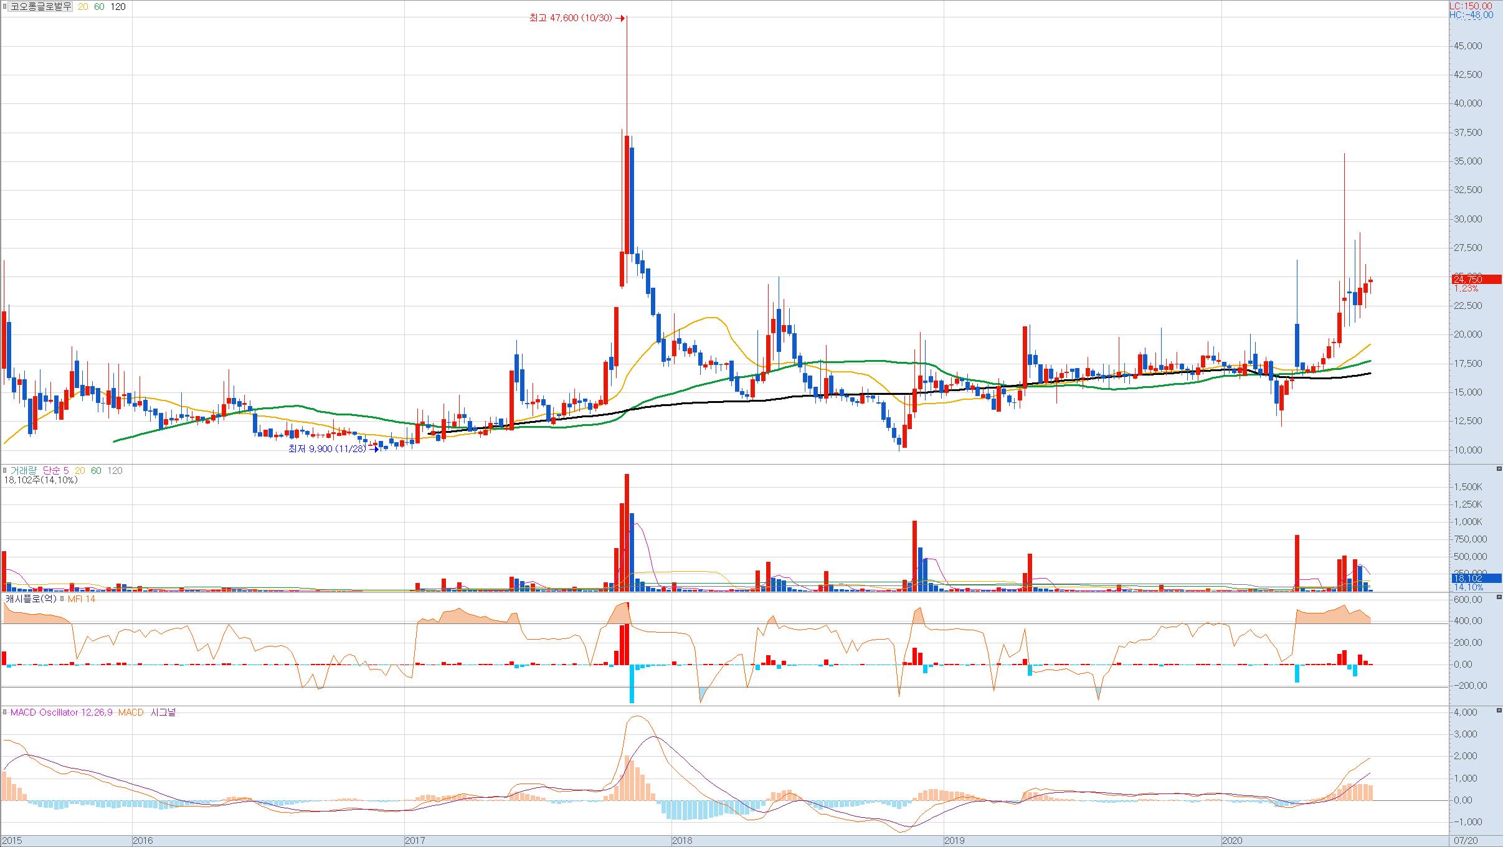1503x847 pixels.
Task: Click the 시그널 label in MACD legend
Action: [163, 712]
